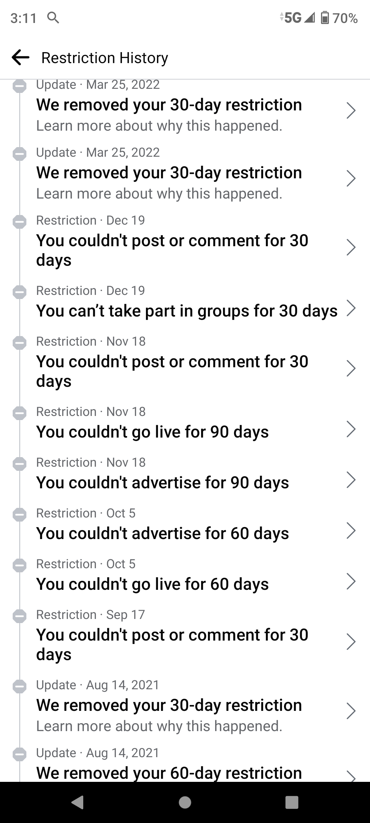Open chevron for 'couldn't advertise for 60 days'
370x823 pixels.
click(x=351, y=530)
